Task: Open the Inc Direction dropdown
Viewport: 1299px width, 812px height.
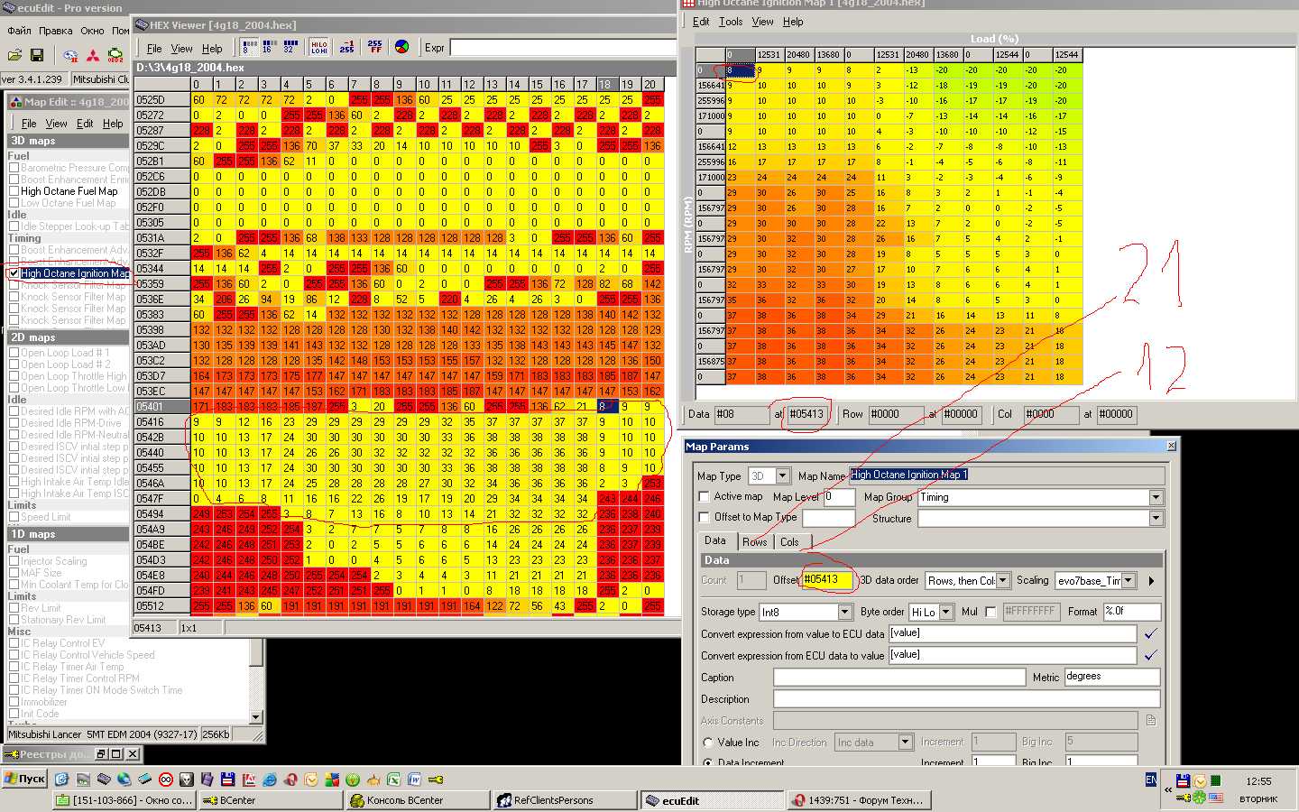Action: 906,742
